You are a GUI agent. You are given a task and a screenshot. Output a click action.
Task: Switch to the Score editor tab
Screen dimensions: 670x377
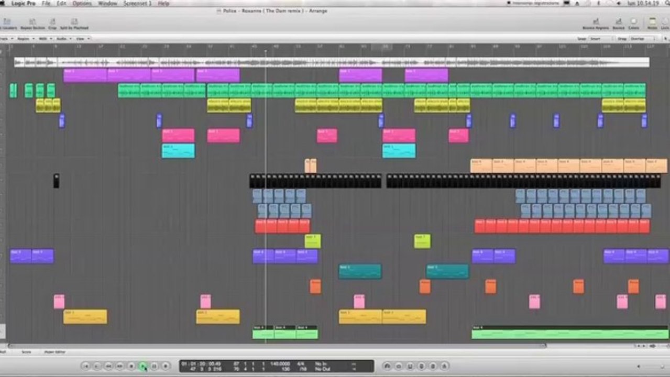(x=26, y=352)
